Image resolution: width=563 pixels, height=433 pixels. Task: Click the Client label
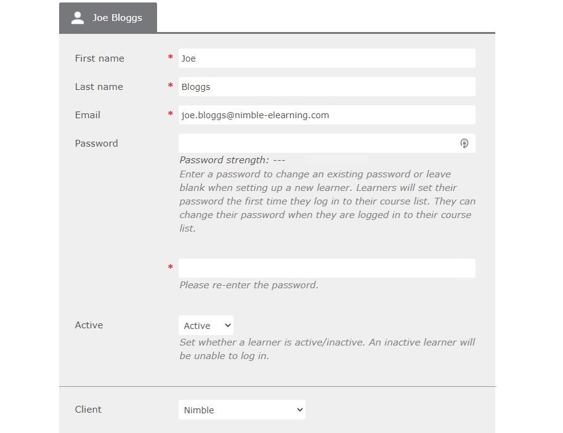(x=88, y=410)
